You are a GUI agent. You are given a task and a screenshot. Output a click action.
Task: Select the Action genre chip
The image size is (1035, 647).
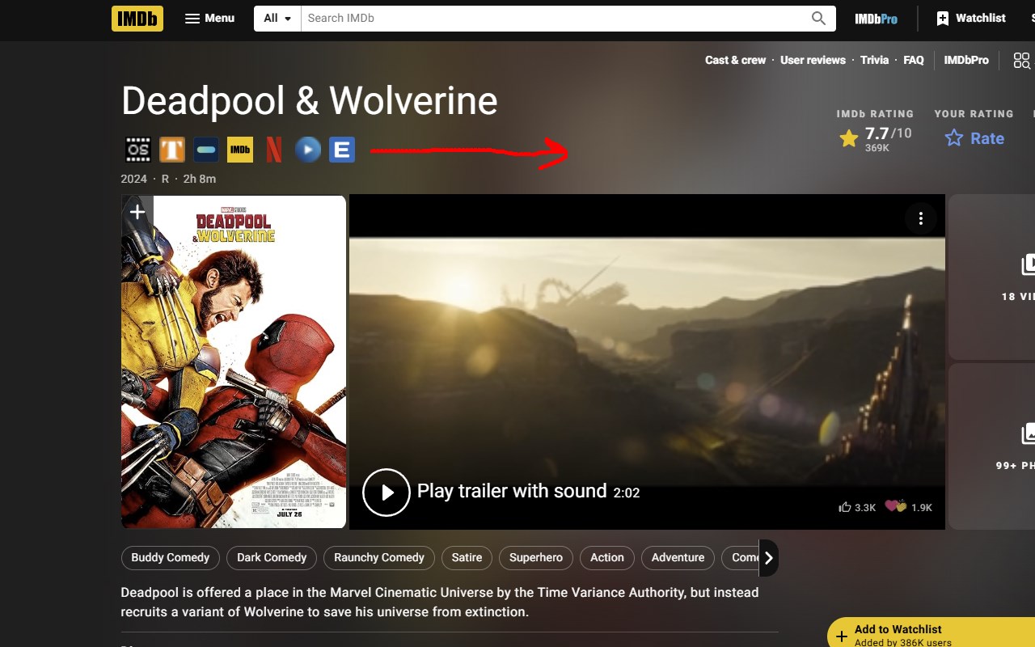pyautogui.click(x=607, y=557)
